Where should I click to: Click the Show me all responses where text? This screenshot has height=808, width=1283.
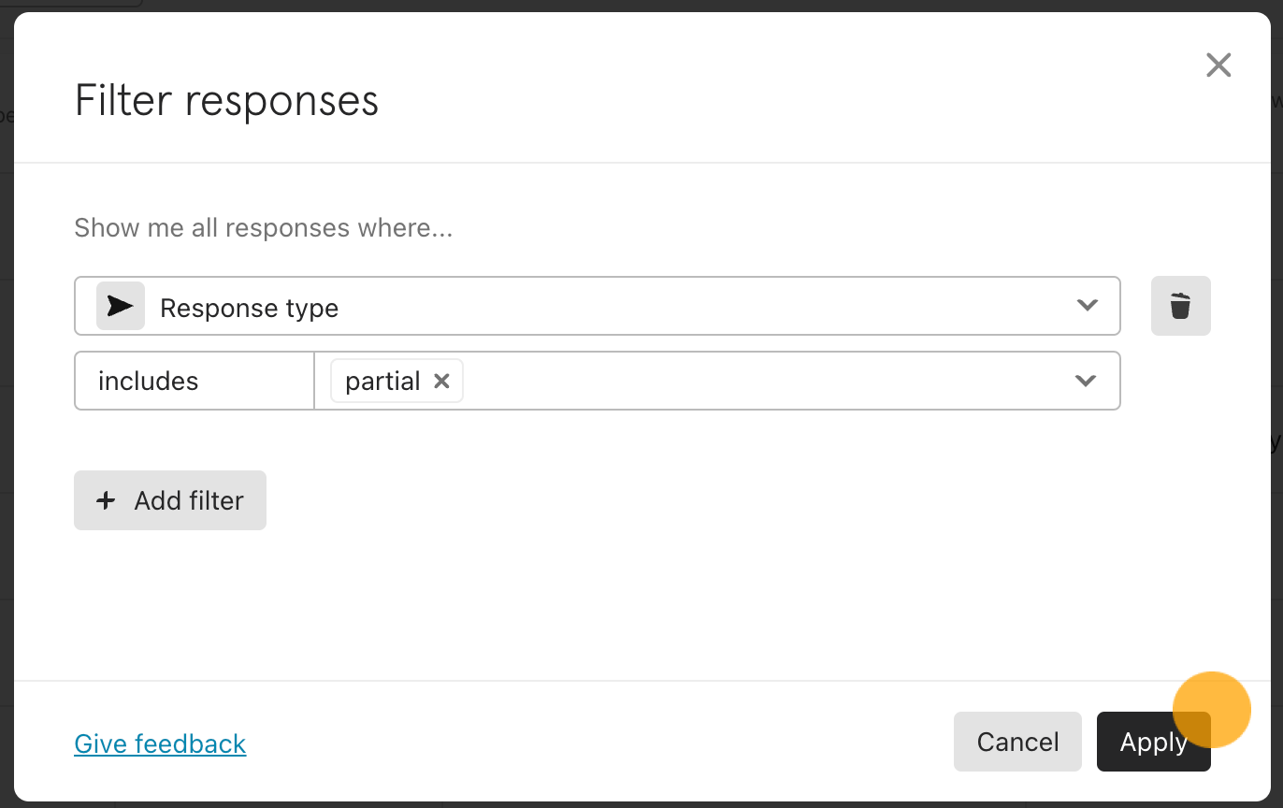coord(264,228)
